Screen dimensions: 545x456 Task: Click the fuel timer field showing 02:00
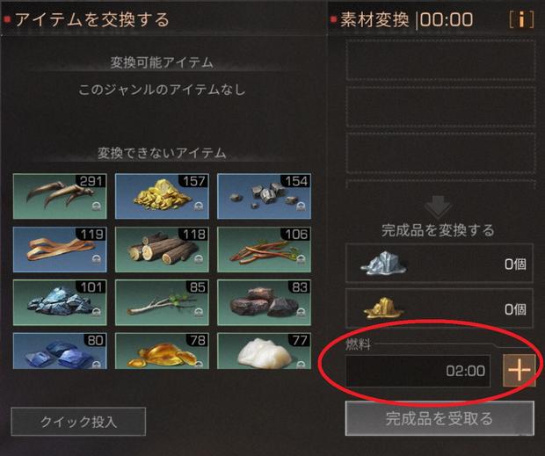click(418, 371)
